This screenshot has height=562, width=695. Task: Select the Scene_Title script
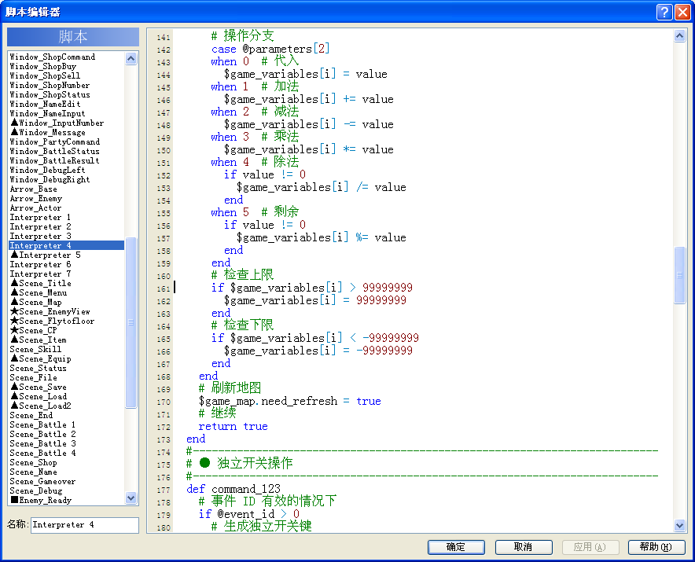[67, 283]
